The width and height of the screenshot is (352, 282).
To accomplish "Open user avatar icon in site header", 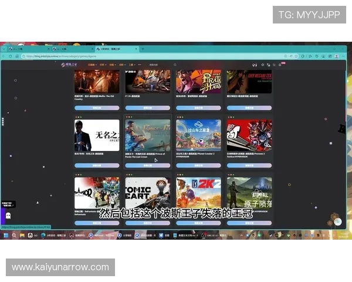I will (x=255, y=65).
